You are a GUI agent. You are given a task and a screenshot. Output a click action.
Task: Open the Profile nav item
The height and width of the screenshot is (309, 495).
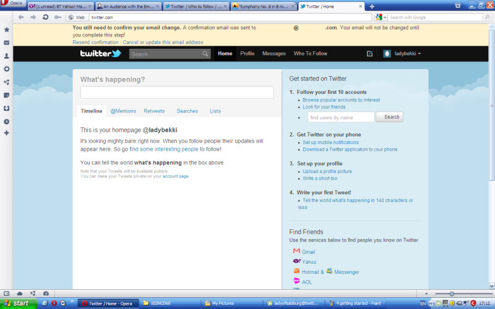tap(247, 54)
